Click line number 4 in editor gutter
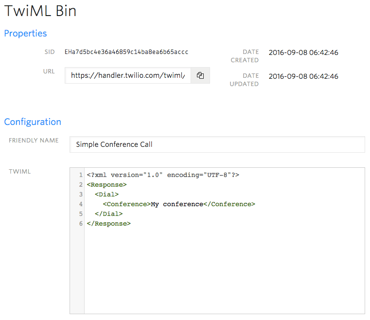The height and width of the screenshot is (320, 370). click(x=80, y=204)
